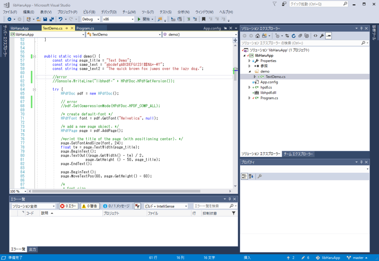This screenshot has height=261, width=379.
Task: Refresh Solution Explorer with the refresh icon
Action: (294, 36)
